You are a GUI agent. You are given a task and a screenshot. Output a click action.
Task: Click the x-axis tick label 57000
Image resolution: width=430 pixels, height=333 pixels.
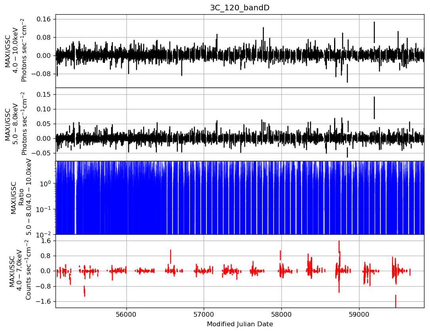pyautogui.click(x=204, y=314)
